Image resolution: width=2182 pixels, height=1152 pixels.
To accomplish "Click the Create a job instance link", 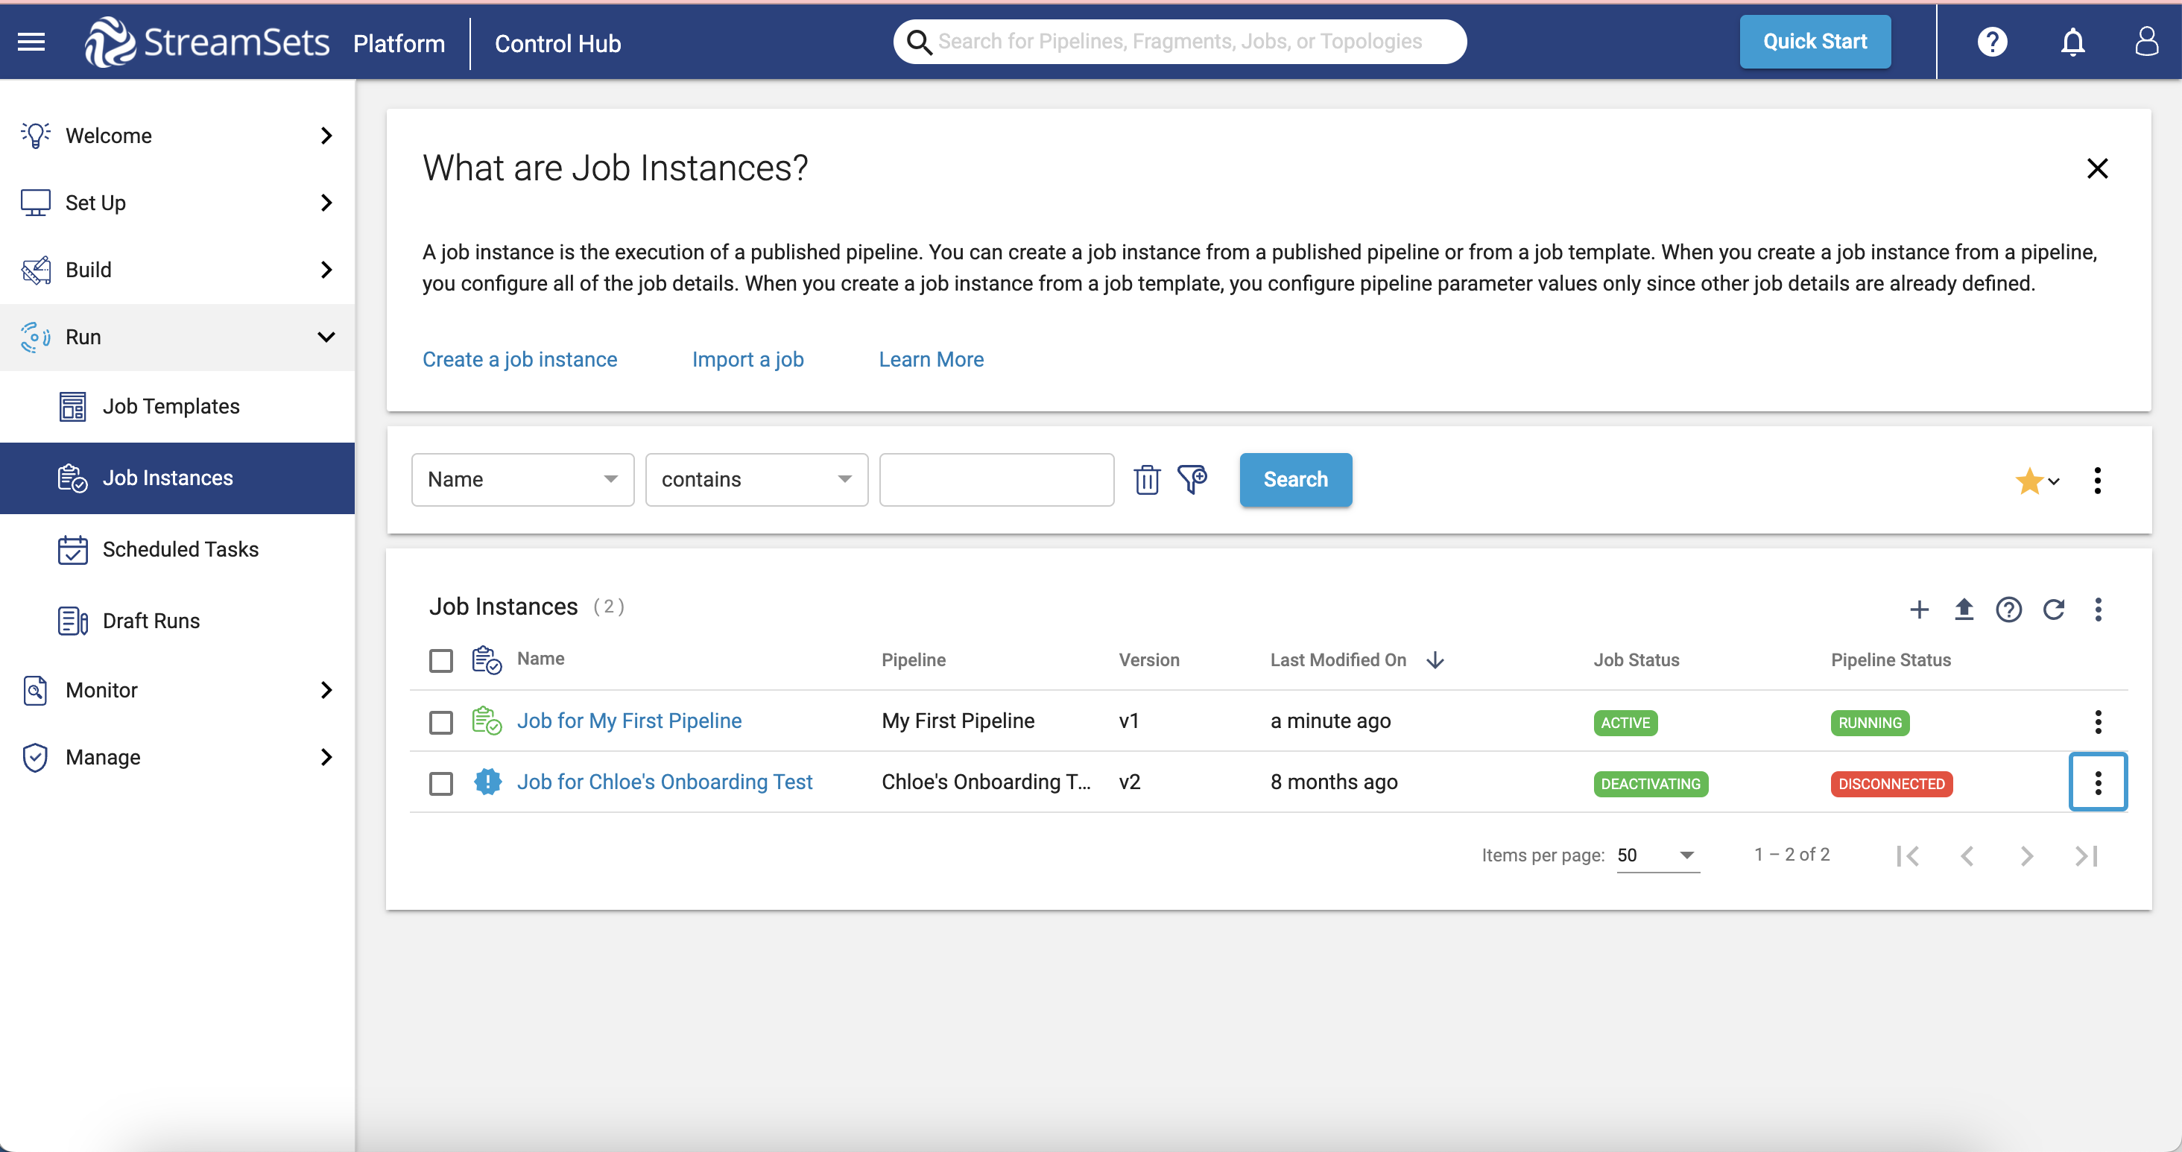I will tap(519, 359).
